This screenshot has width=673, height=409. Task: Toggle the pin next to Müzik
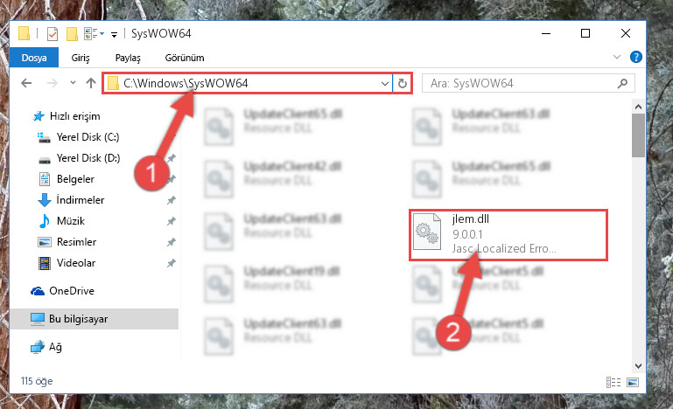click(172, 221)
